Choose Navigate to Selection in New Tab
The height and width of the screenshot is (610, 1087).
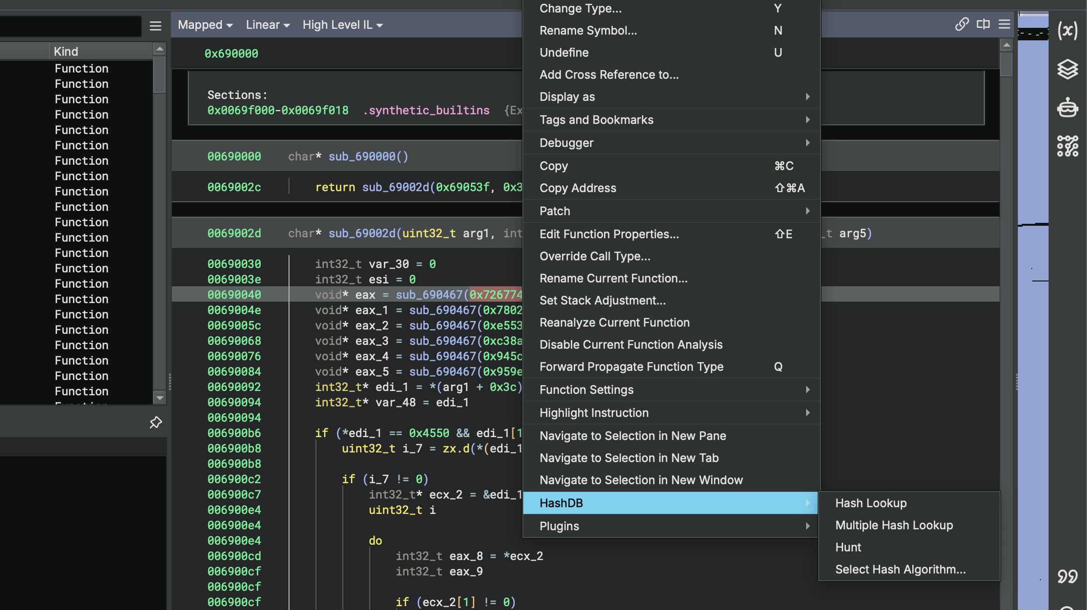click(x=671, y=458)
